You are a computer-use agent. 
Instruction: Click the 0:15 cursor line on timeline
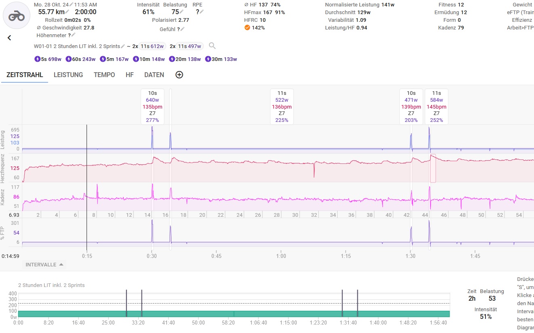87,188
